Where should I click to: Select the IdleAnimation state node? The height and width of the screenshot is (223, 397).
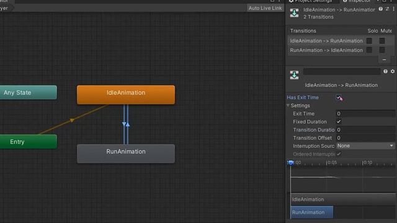click(126, 95)
